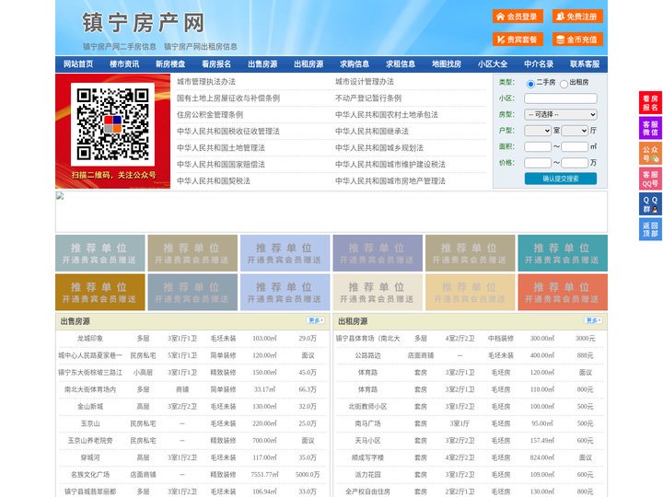
Task: Open the 穿城河 sale listing
Action: [x=90, y=457]
